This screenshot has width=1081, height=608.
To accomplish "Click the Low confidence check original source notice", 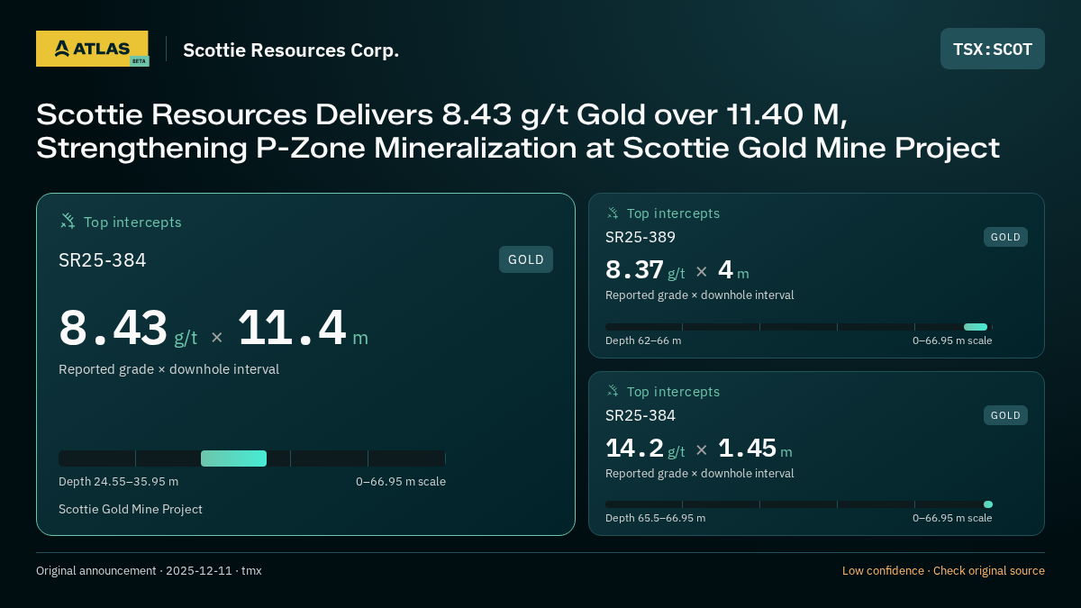I will (943, 570).
